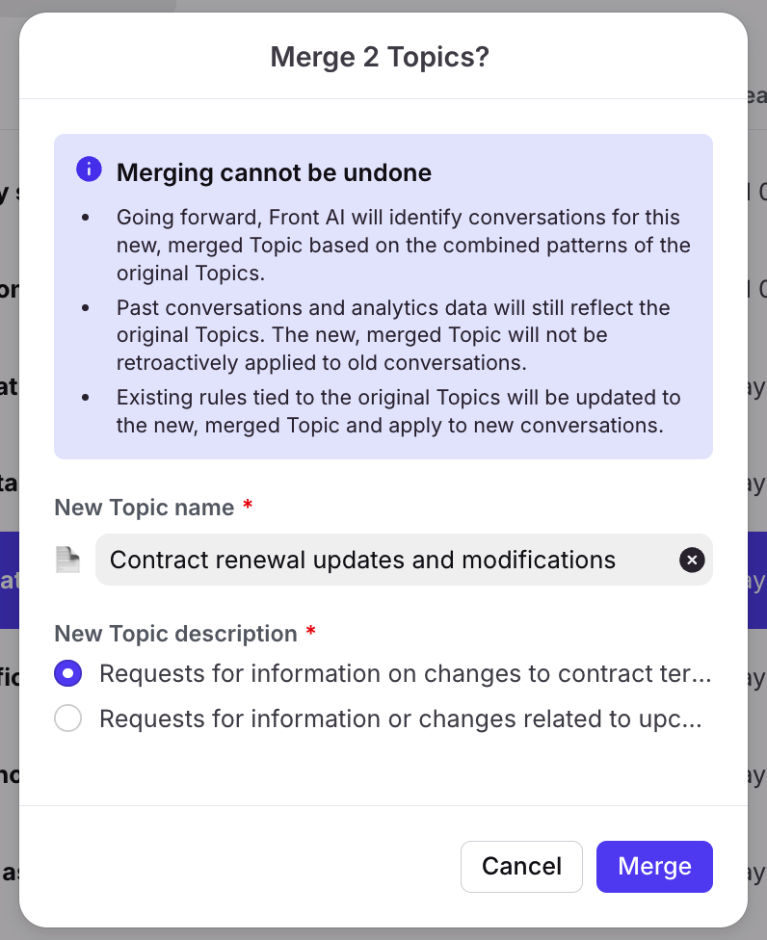This screenshot has height=940, width=767.
Task: Focus the Contract renewal updates and modifications field
Action: pos(404,560)
